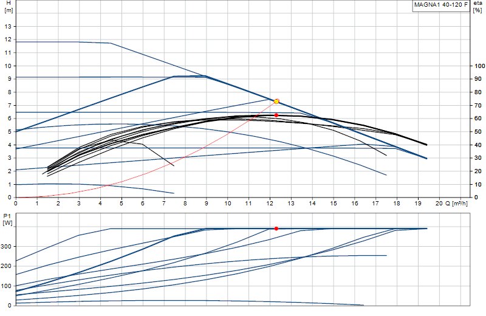Screen dimensions: 486x316
Task: Click the 18 tick label on the Q axis
Action: (x=397, y=204)
